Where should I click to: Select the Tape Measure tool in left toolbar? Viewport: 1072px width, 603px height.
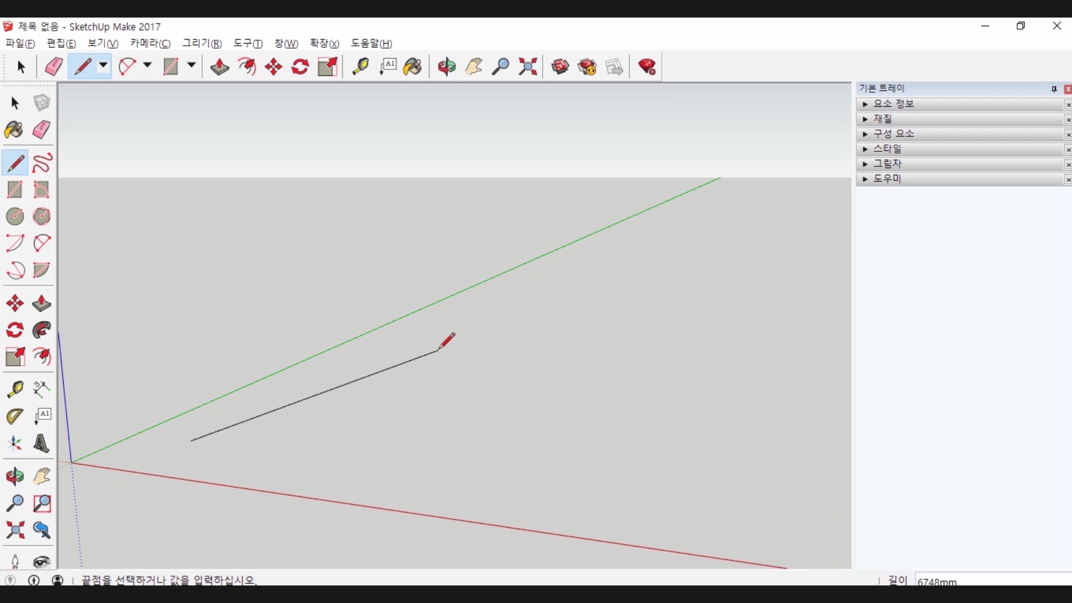15,389
